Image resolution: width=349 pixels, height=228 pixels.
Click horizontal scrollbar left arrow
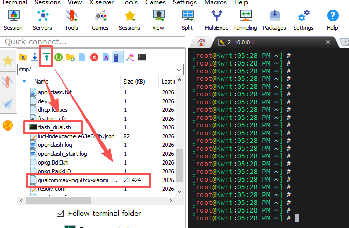click(x=21, y=201)
